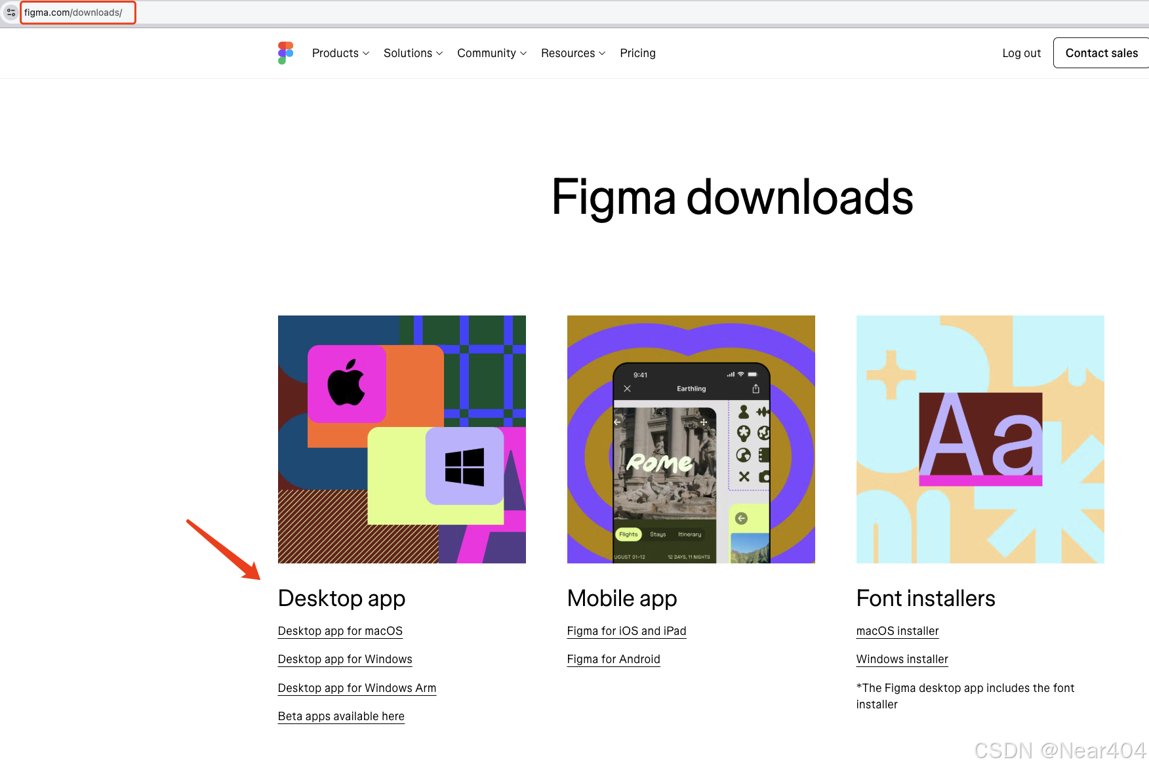Click the Desktop app heading
The height and width of the screenshot is (770, 1149).
[342, 598]
